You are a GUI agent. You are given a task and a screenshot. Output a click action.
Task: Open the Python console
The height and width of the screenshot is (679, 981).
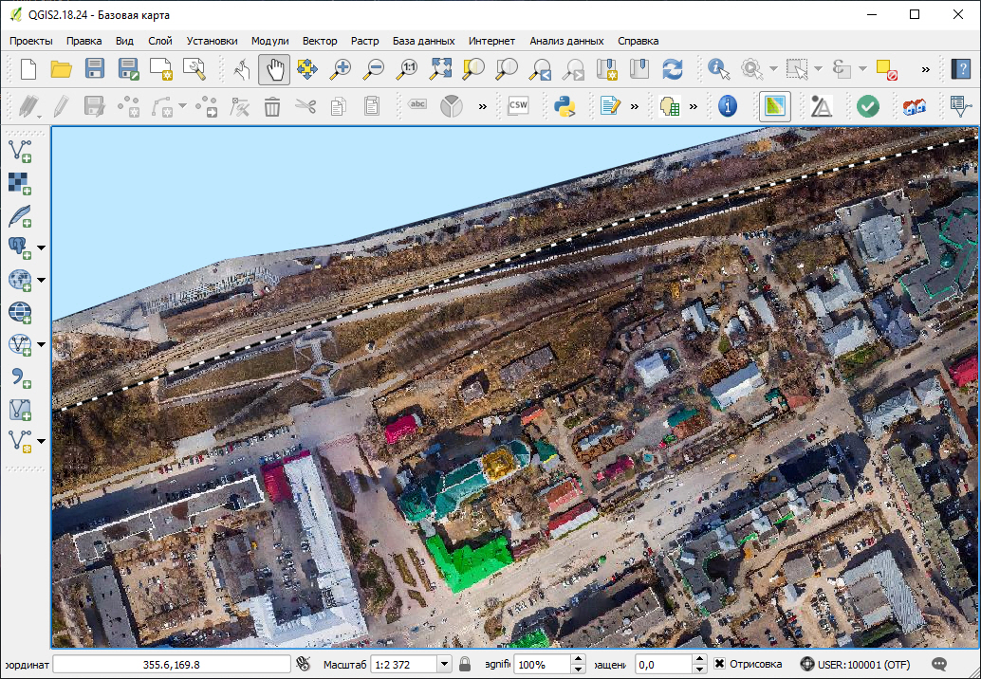[565, 106]
